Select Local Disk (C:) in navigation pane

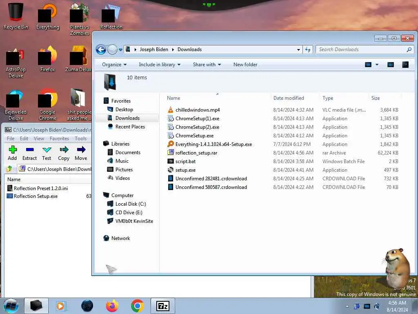tap(131, 204)
